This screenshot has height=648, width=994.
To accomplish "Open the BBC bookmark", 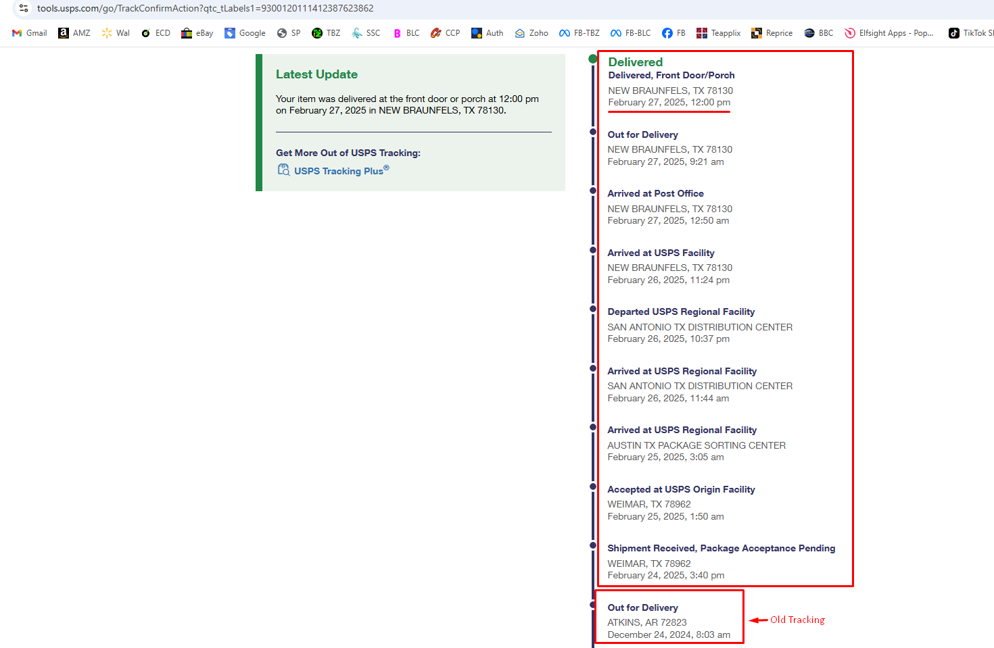I will [x=819, y=33].
